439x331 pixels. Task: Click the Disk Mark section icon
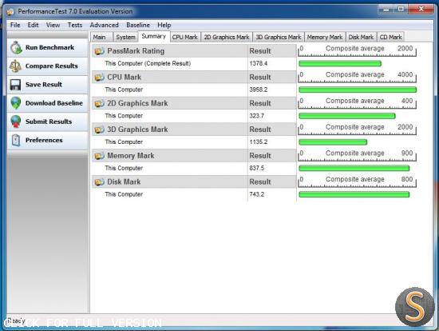[99, 182]
